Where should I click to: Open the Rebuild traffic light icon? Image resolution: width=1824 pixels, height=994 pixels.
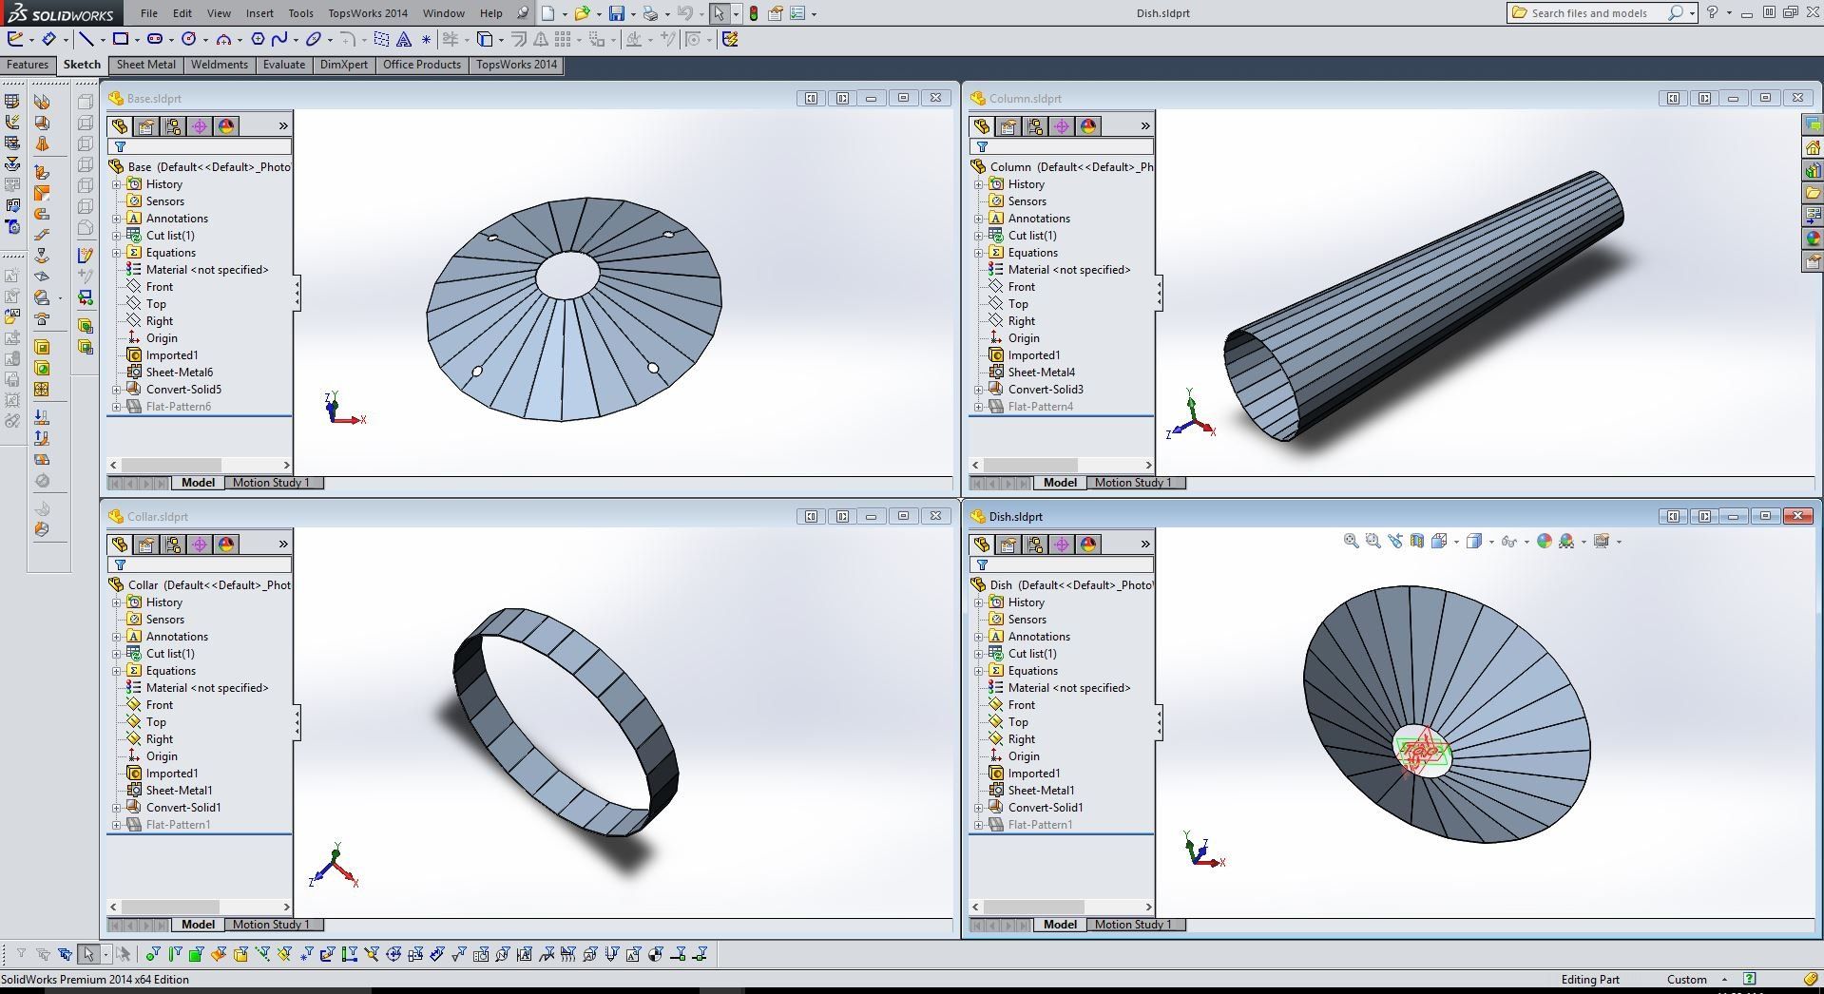point(754,13)
